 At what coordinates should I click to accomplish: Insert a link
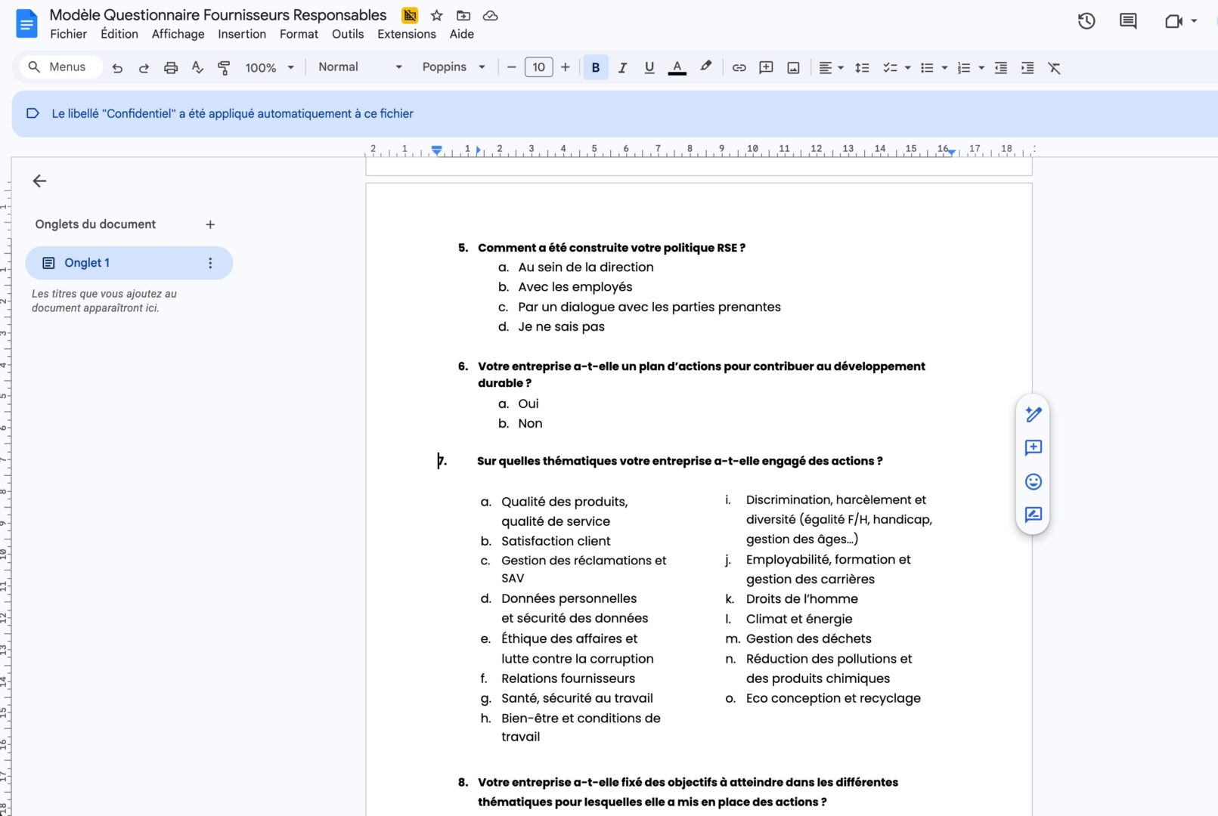739,67
